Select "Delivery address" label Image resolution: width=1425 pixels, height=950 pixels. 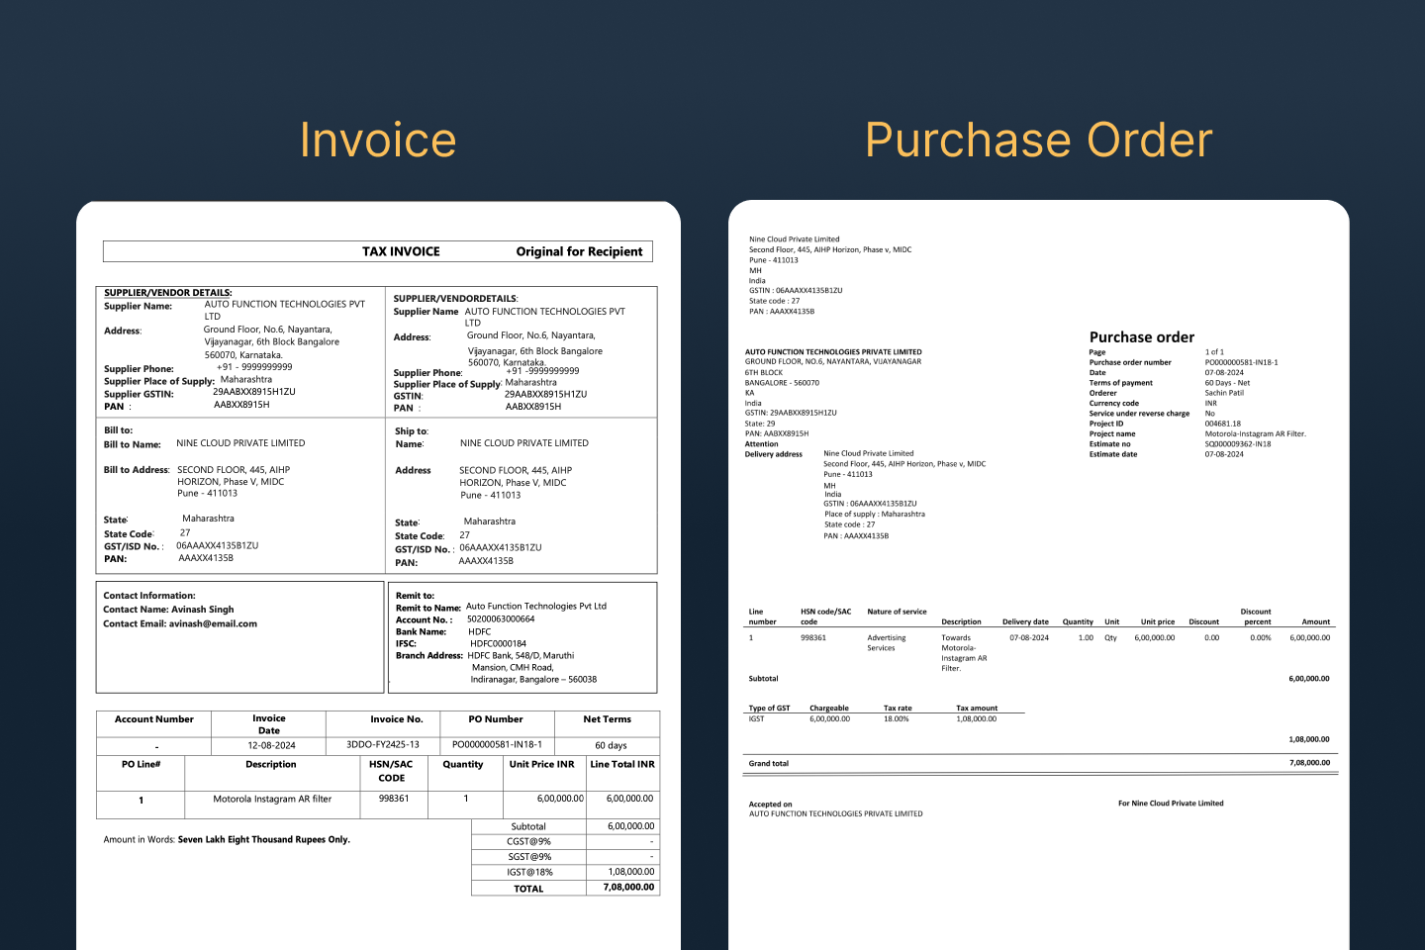[774, 454]
